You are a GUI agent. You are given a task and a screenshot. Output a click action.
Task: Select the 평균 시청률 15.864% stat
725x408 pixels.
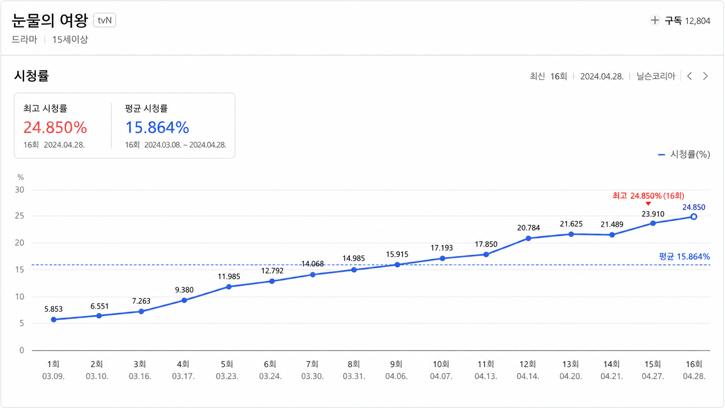coord(176,126)
